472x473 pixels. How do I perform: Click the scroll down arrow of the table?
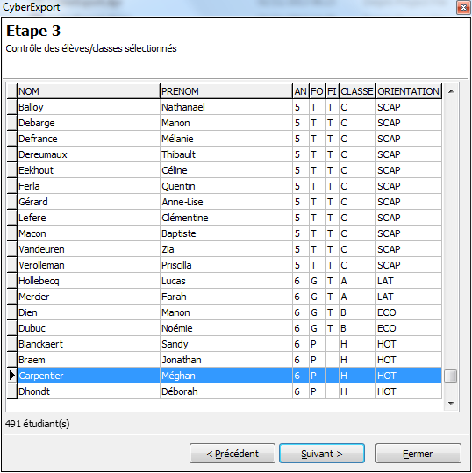(x=451, y=403)
